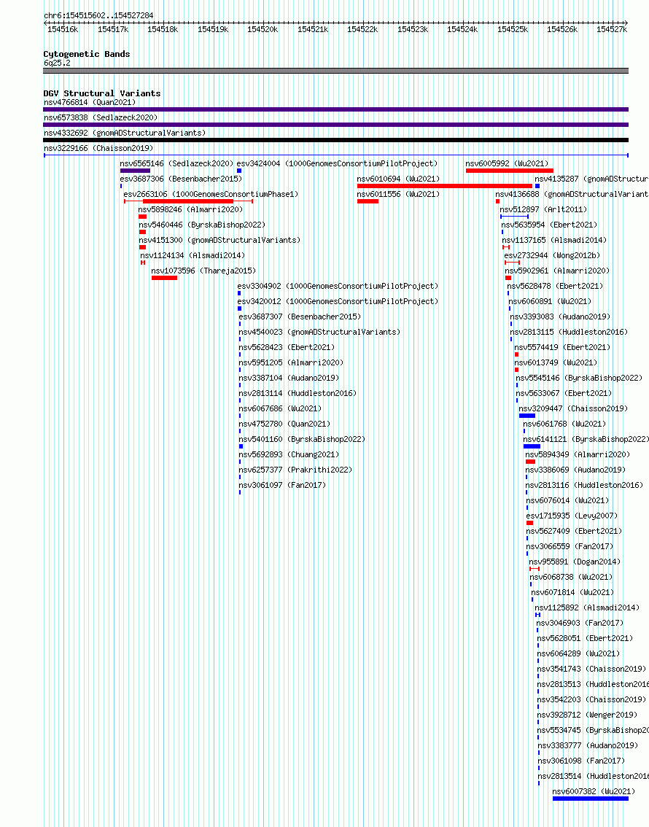The width and height of the screenshot is (649, 827).
Task: Open the nsv5460446 (ByrskaBishop2022) label
Action: pyautogui.click(x=202, y=225)
